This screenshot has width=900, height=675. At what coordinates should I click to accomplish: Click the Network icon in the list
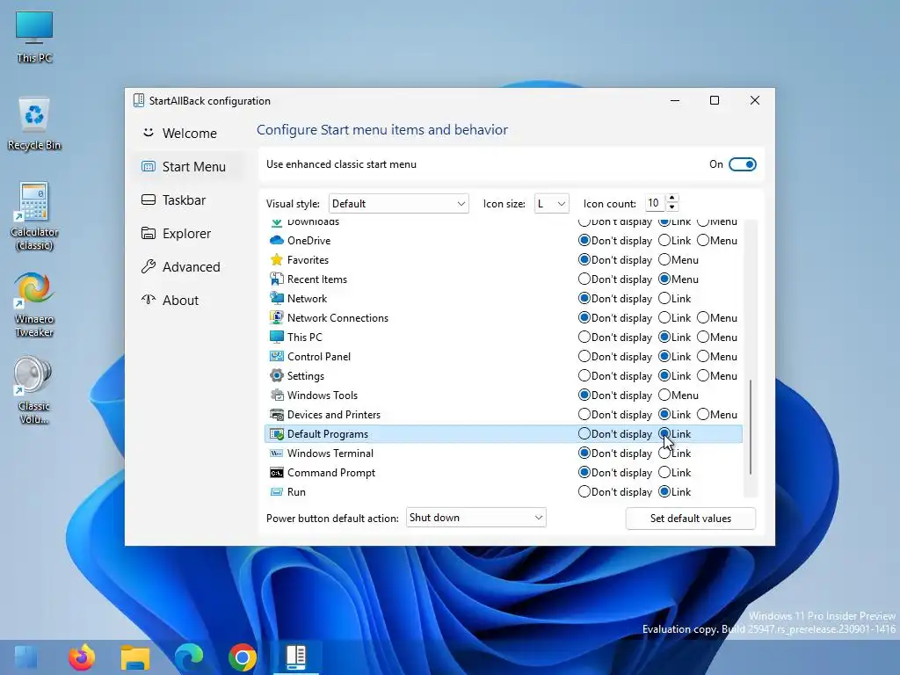(x=277, y=299)
